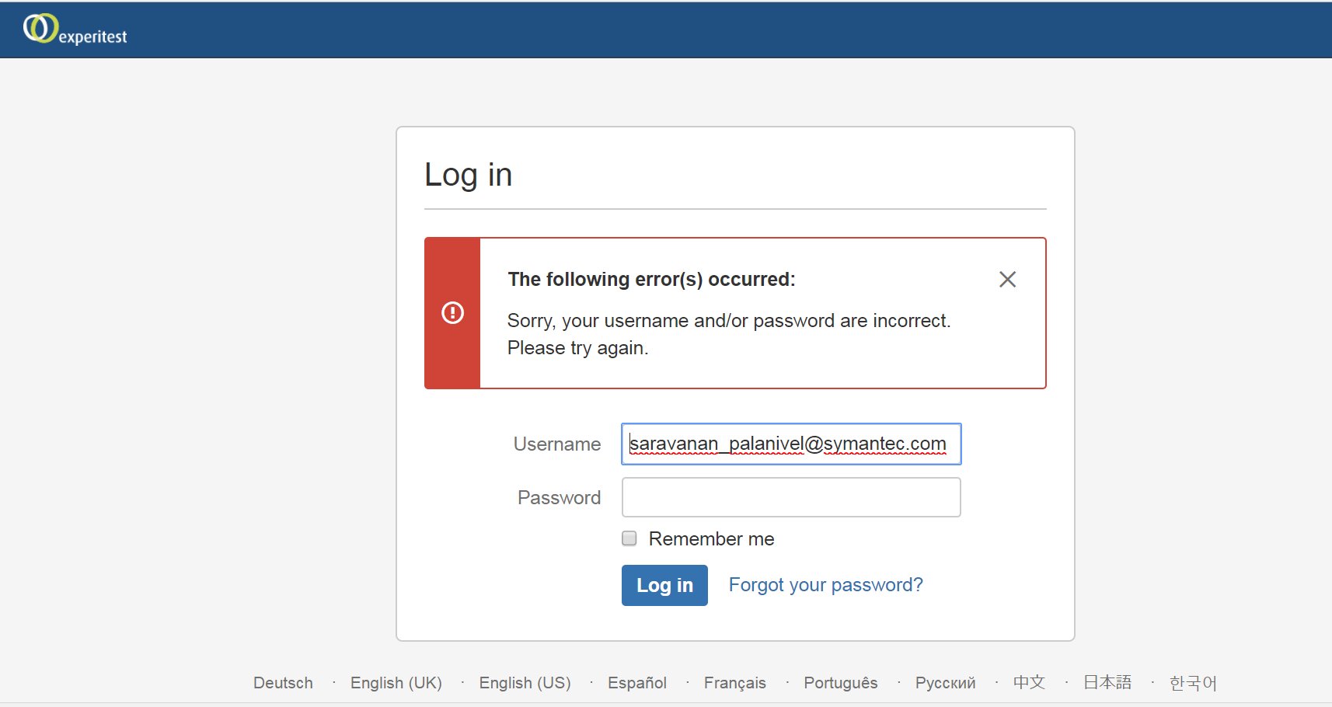This screenshot has width=1332, height=707.
Task: Click the Remember me label text
Action: (711, 538)
